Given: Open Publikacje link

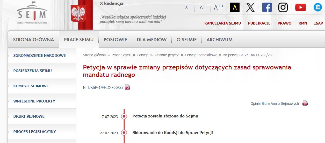Looking at the screenshot, I should (259, 23).
